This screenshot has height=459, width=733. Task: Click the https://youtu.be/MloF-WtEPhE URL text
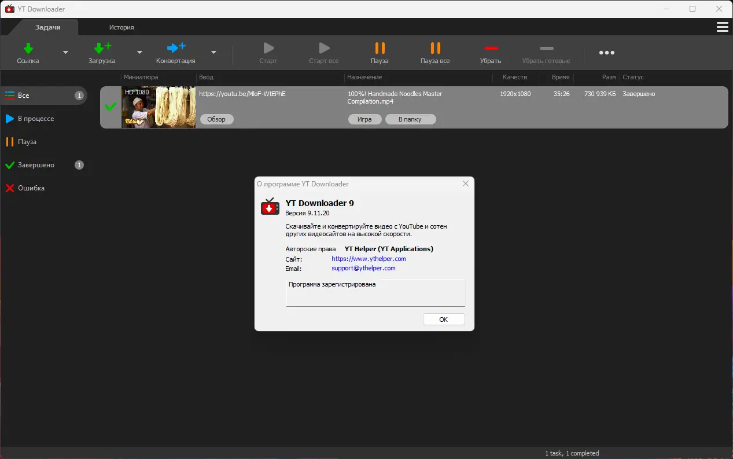coord(242,94)
